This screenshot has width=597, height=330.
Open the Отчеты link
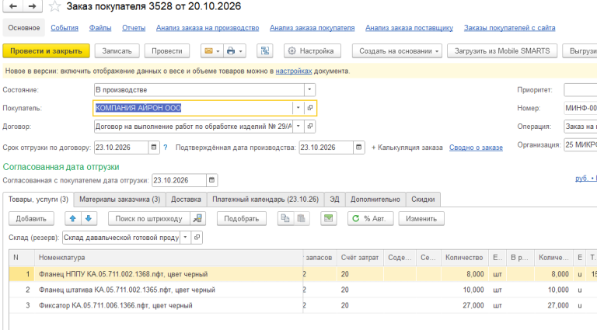pos(134,28)
